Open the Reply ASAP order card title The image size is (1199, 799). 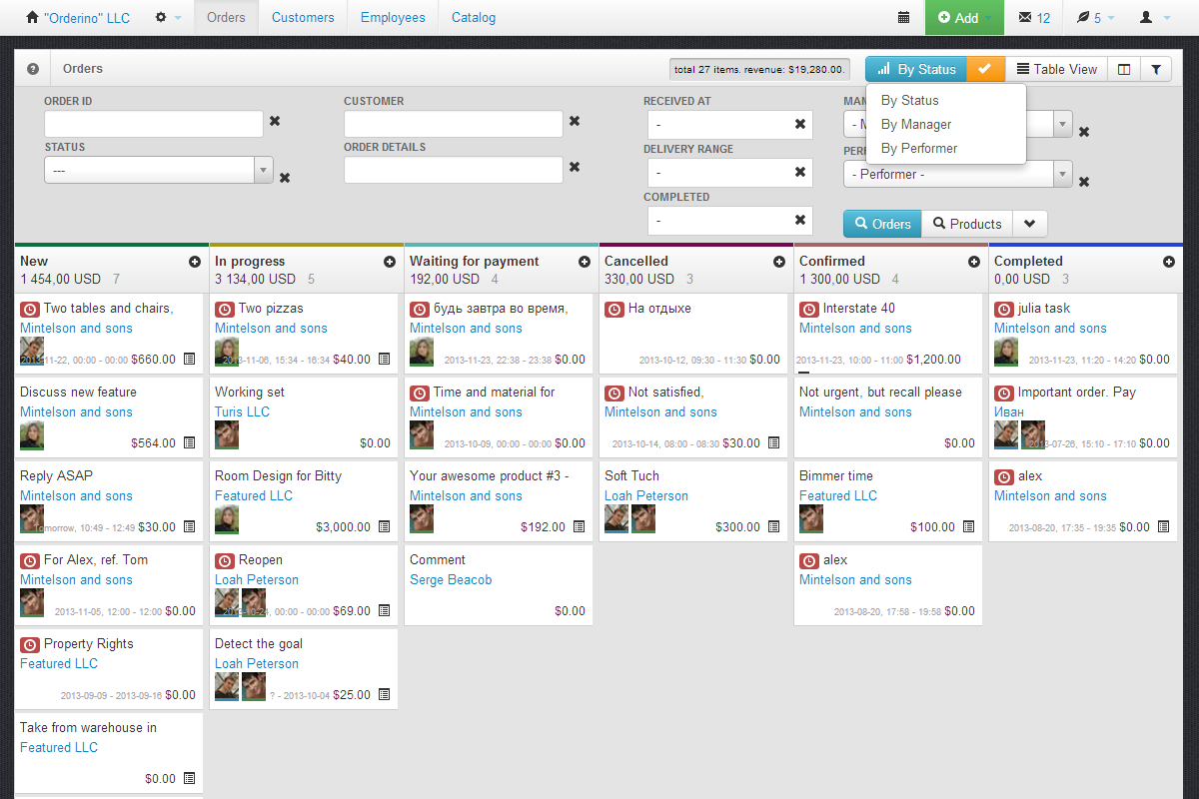pos(56,475)
